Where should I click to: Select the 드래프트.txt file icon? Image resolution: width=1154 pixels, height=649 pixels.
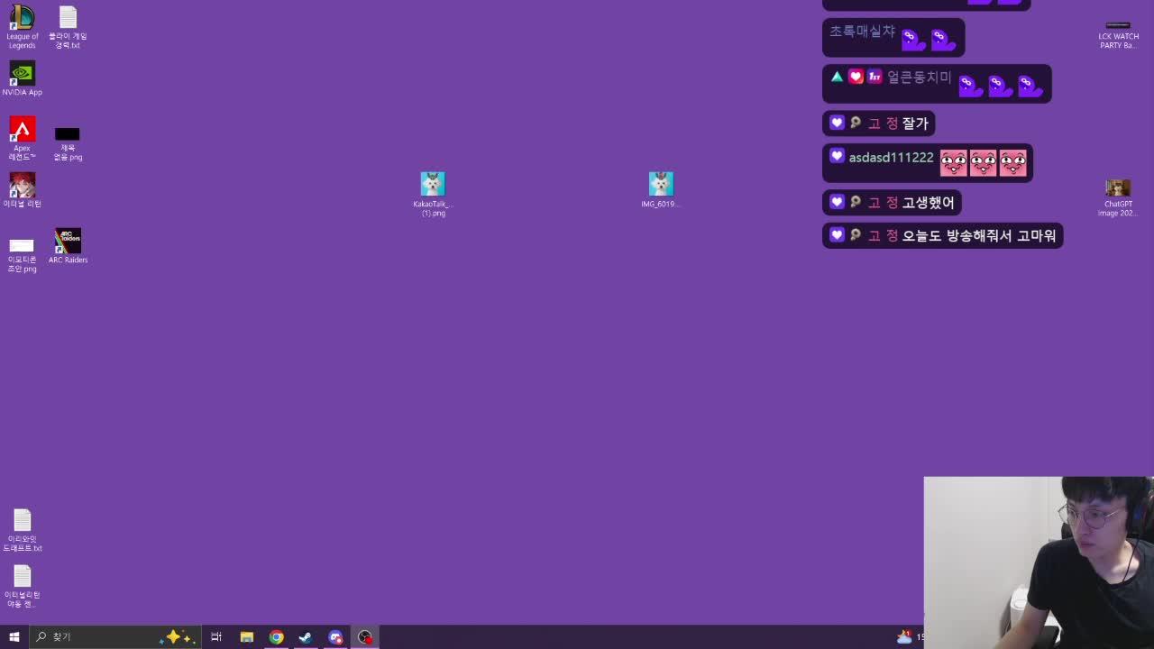[x=23, y=531]
